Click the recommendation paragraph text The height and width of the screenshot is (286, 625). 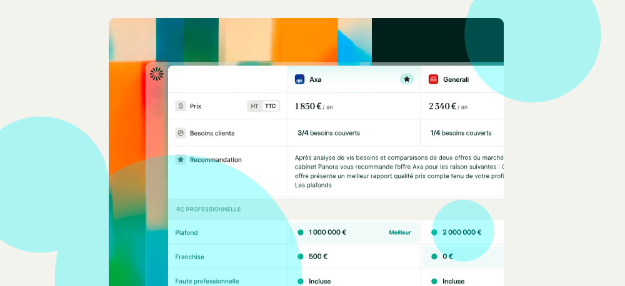(x=399, y=171)
